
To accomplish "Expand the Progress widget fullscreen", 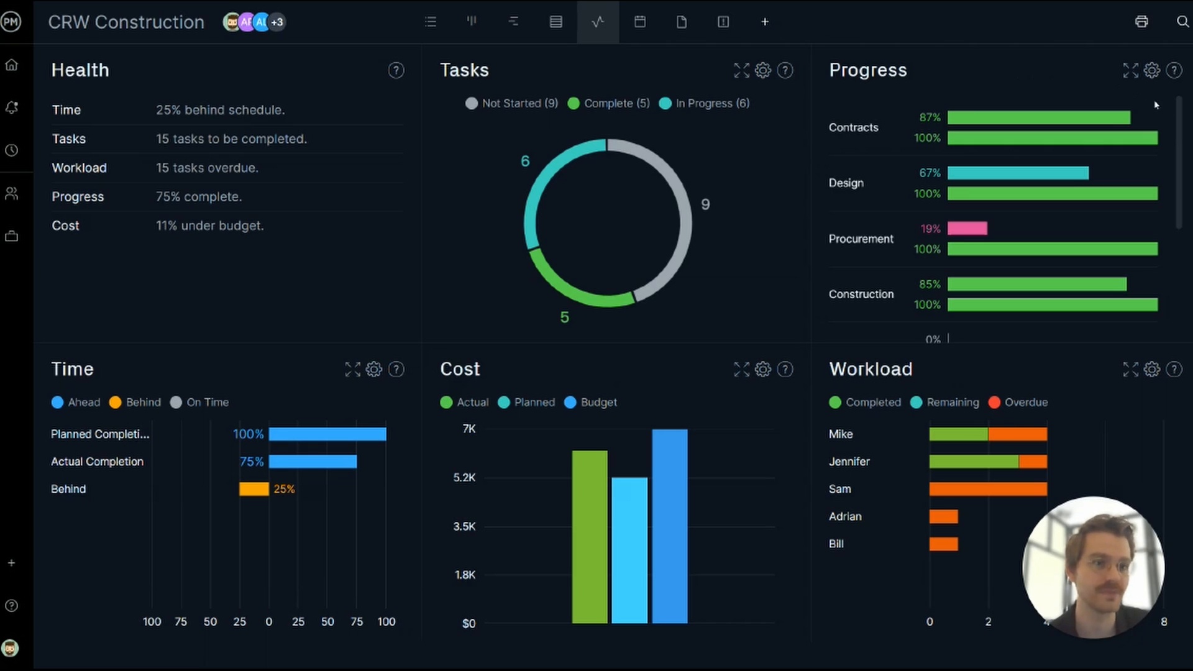I will (1131, 70).
